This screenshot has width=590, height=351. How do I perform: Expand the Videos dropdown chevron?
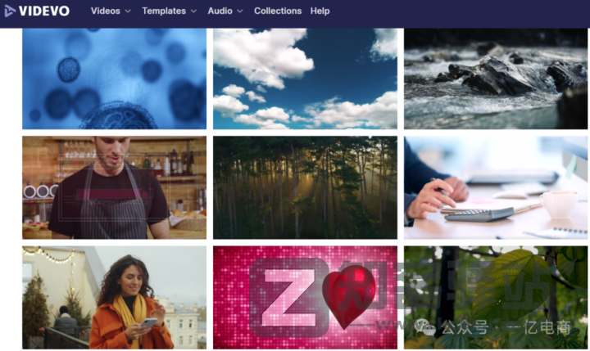pos(128,11)
